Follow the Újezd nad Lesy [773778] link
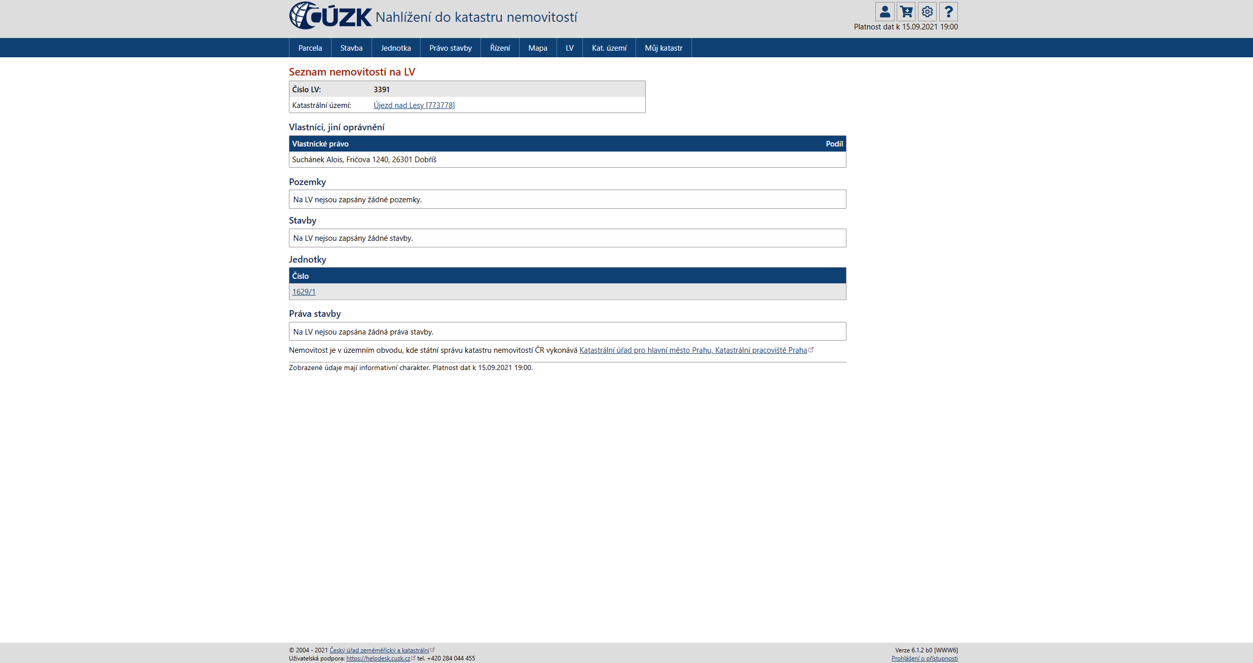Screen dimensions: 1253x663 tap(414, 105)
